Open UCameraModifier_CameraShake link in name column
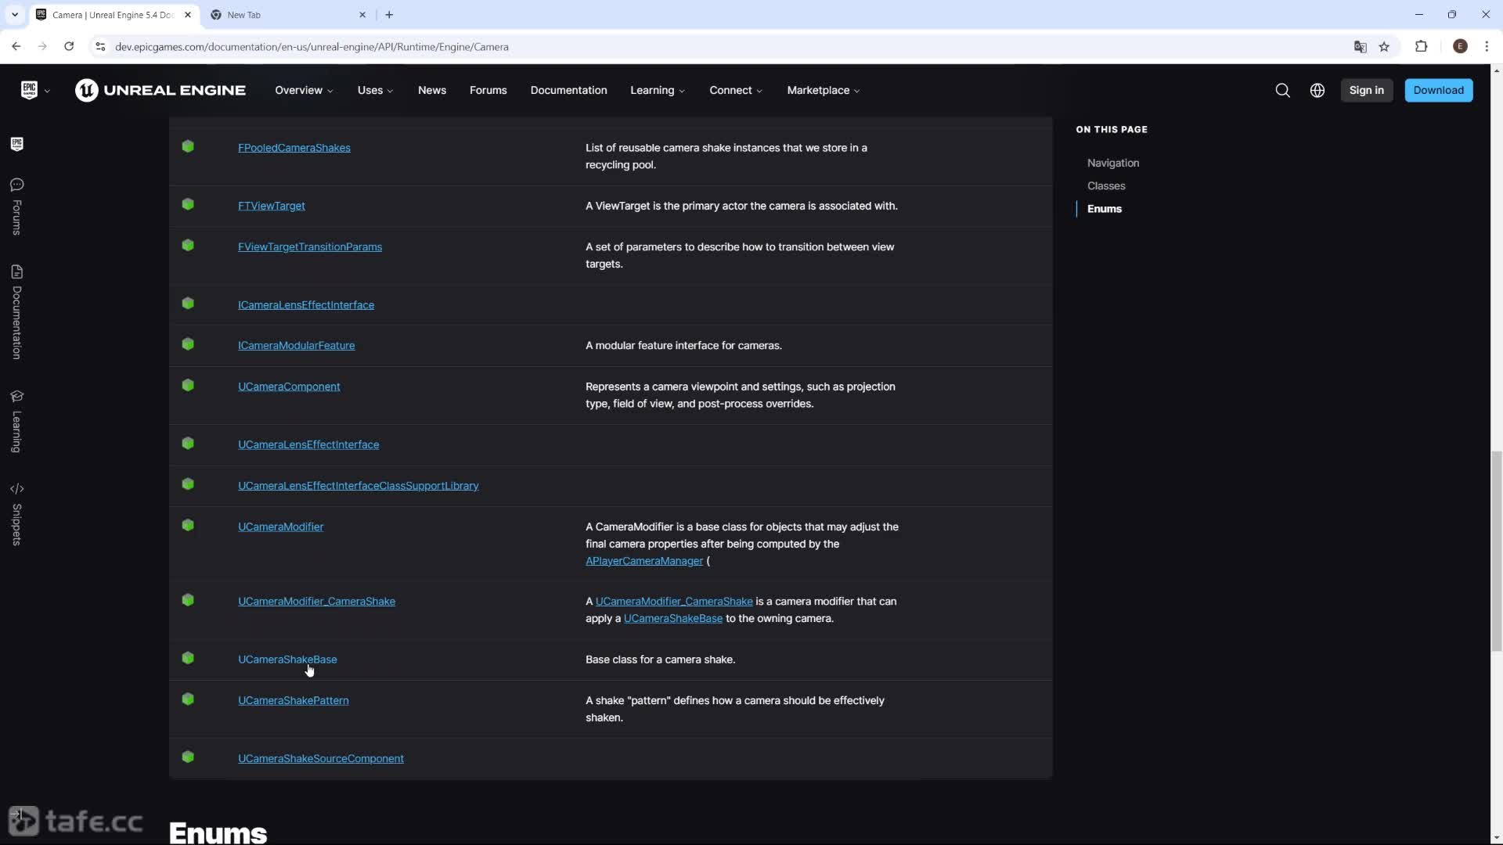1503x845 pixels. click(x=317, y=601)
